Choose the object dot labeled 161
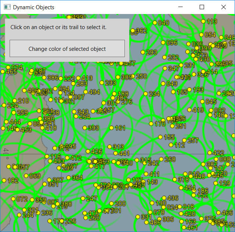The image size is (235, 232). (x=112, y=128)
